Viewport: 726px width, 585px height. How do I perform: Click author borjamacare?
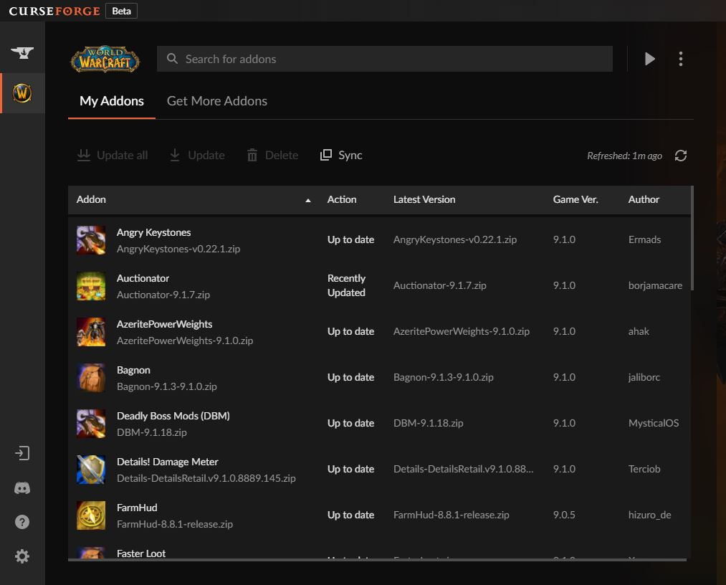click(x=655, y=285)
